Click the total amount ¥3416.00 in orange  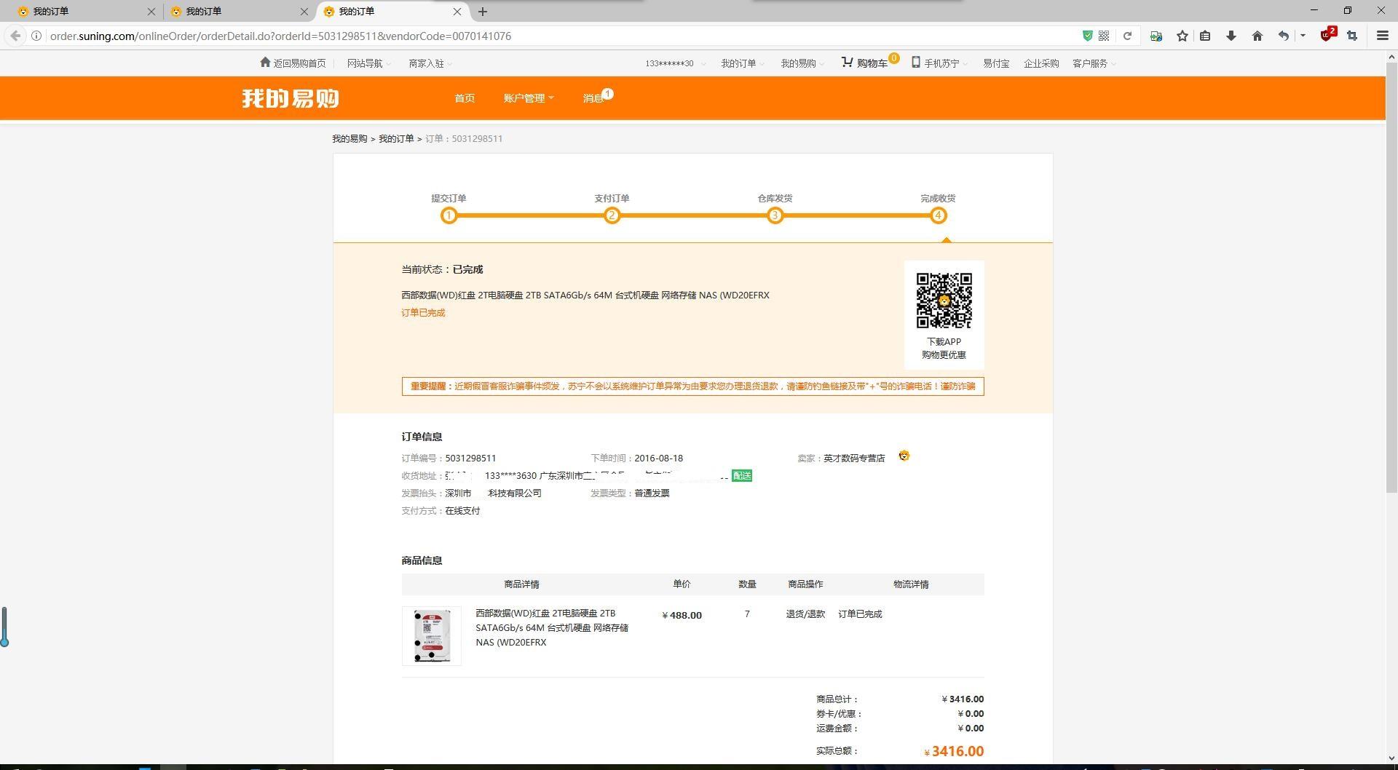pos(954,752)
